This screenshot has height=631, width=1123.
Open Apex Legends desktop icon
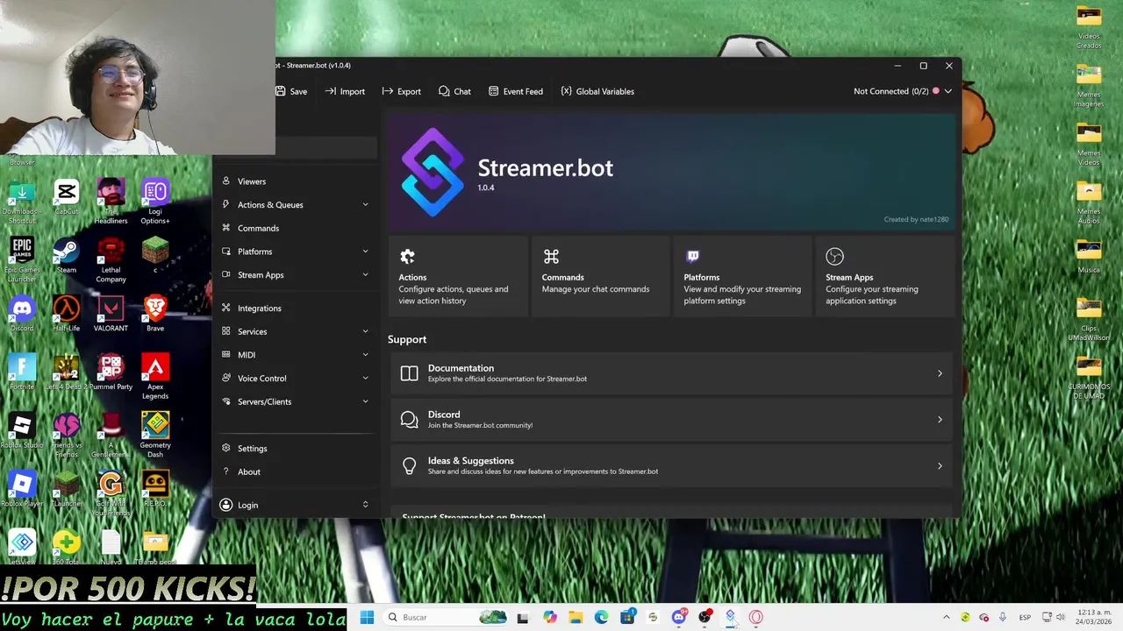pyautogui.click(x=155, y=377)
